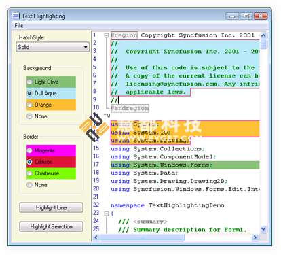
Task: Click the vertical scrollbar down arrow
Action: tap(263, 229)
